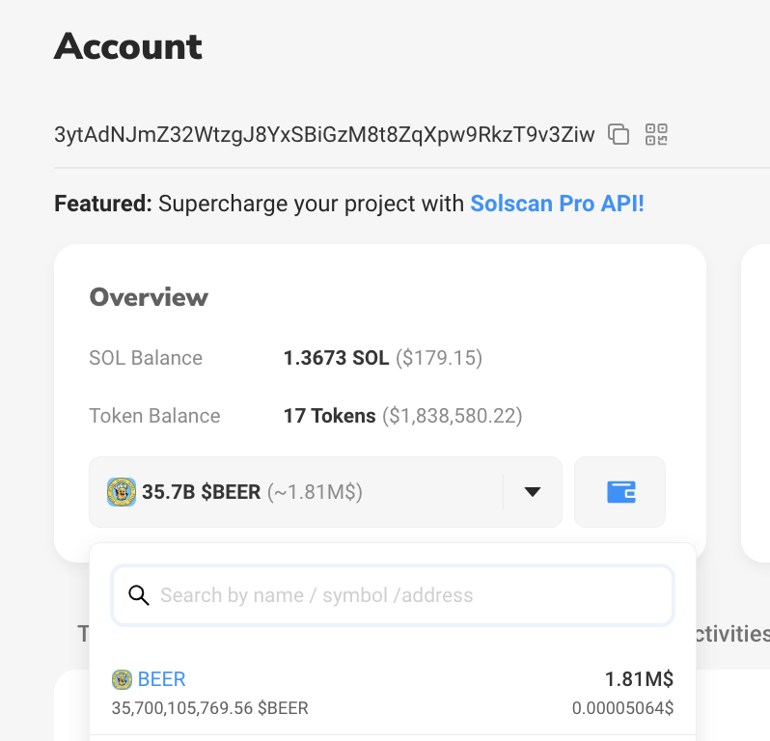The height and width of the screenshot is (741, 770).
Task: Click the BEER coin icon in list
Action: (122, 679)
